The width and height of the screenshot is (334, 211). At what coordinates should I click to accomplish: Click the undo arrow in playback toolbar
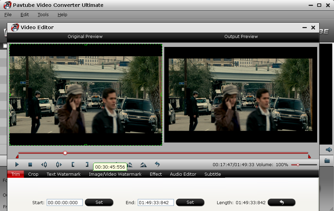point(157,164)
